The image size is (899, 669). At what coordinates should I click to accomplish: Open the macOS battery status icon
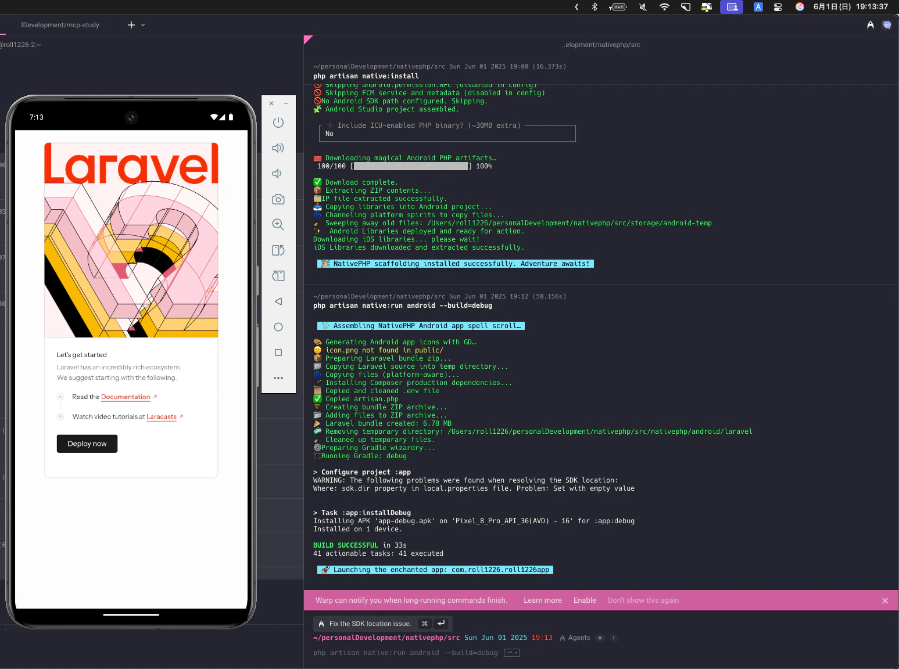618,7
